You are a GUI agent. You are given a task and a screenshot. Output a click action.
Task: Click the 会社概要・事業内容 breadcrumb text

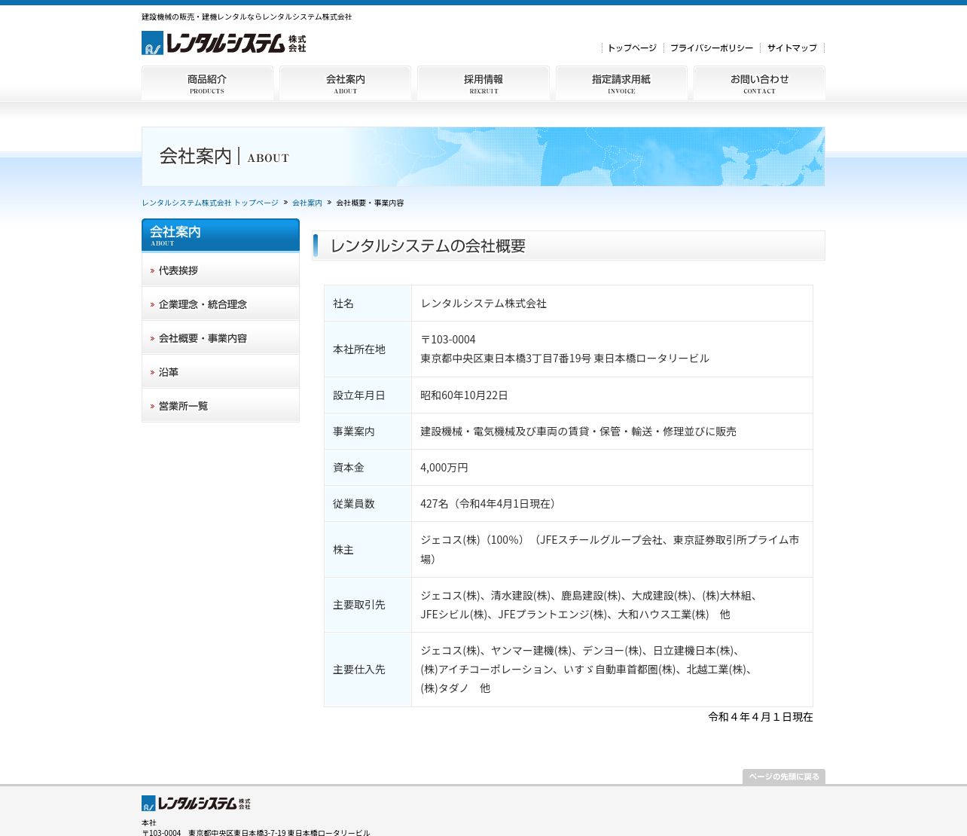(x=370, y=203)
